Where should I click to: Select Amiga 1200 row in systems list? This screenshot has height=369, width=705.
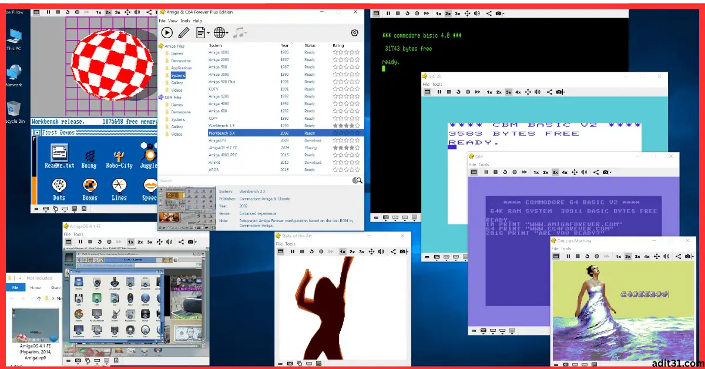coord(285,96)
